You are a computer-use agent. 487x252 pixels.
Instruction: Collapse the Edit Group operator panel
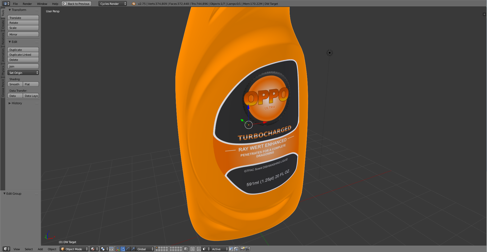4,194
